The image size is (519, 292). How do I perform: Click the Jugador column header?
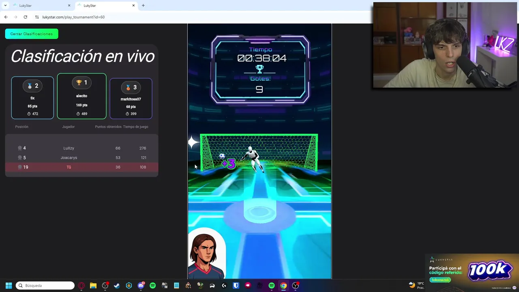point(69,127)
